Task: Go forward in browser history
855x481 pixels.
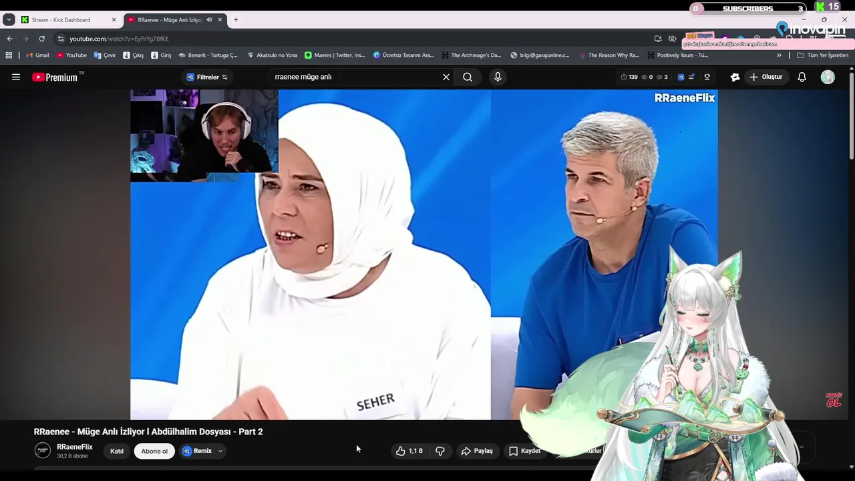Action: [25, 39]
